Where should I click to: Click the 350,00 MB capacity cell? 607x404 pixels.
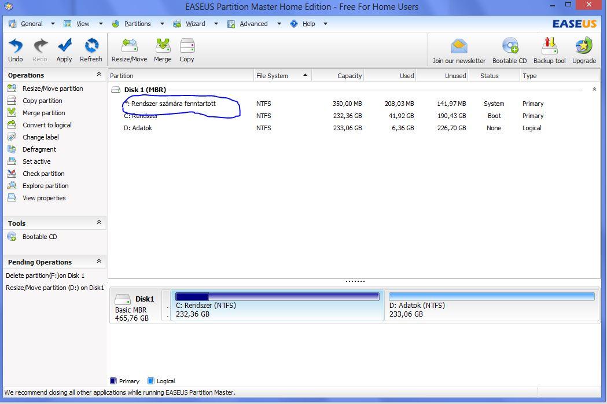tap(347, 104)
